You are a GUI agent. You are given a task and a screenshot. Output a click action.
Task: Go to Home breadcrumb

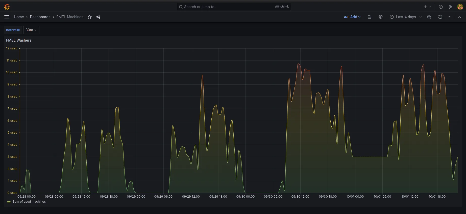point(19,17)
